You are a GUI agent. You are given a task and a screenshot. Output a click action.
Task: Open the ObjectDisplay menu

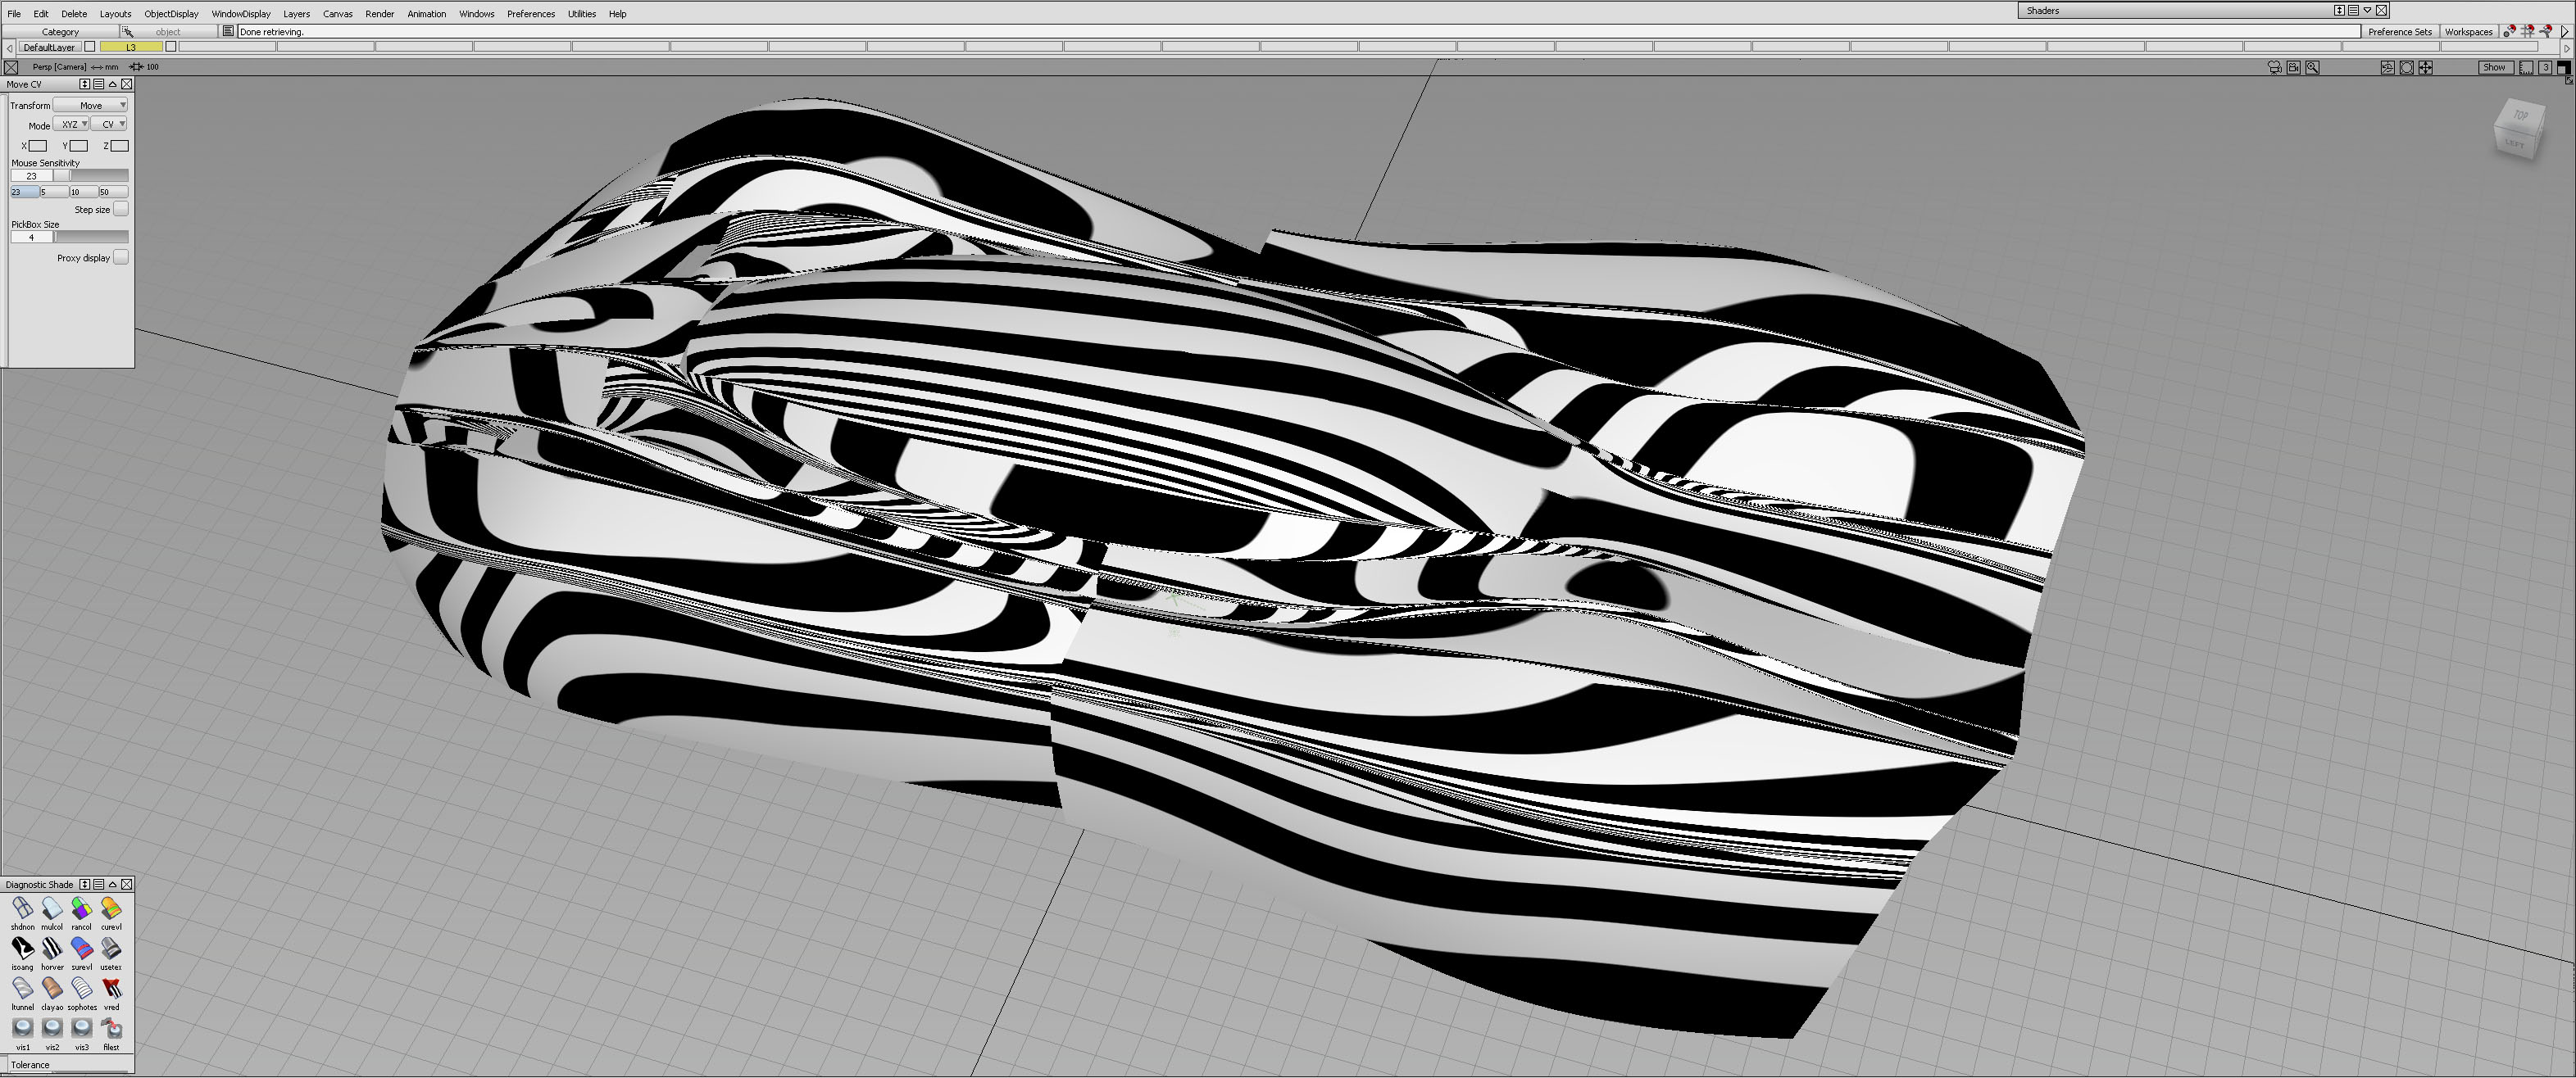171,14
